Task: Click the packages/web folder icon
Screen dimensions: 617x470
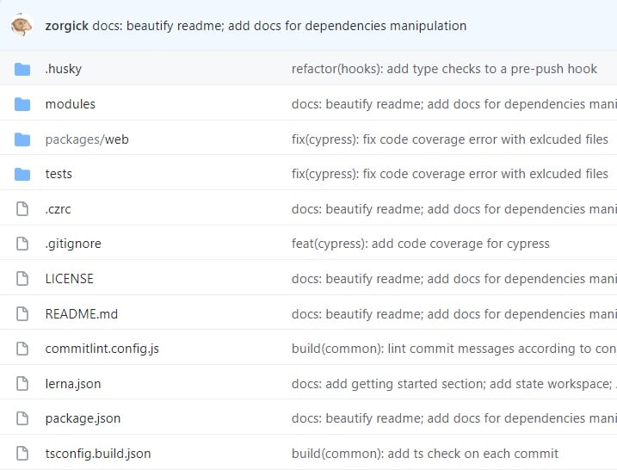Action: click(22, 139)
